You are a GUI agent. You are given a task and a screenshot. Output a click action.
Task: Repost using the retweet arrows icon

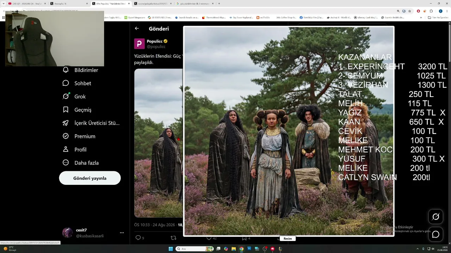point(173,238)
